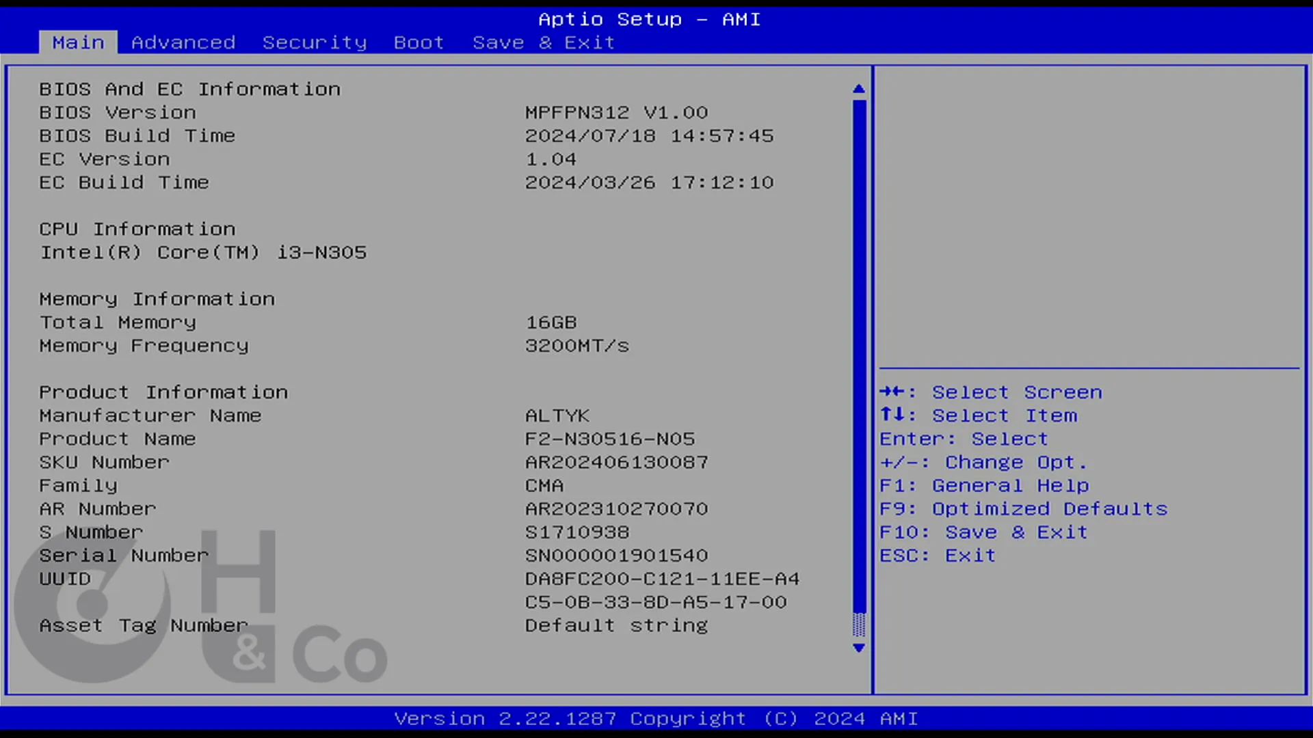Screen dimensions: 1313x738
Task: Click product name F2-N30516-N05
Action: click(609, 439)
